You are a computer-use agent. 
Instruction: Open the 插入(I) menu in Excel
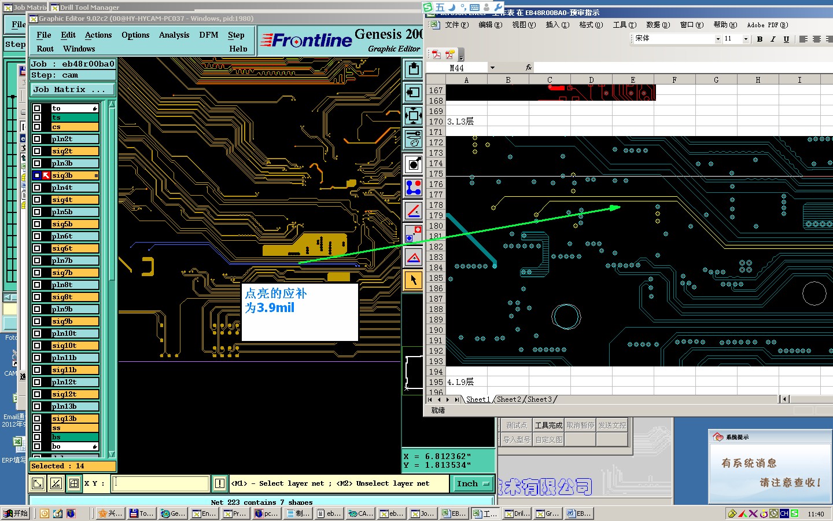pyautogui.click(x=558, y=25)
